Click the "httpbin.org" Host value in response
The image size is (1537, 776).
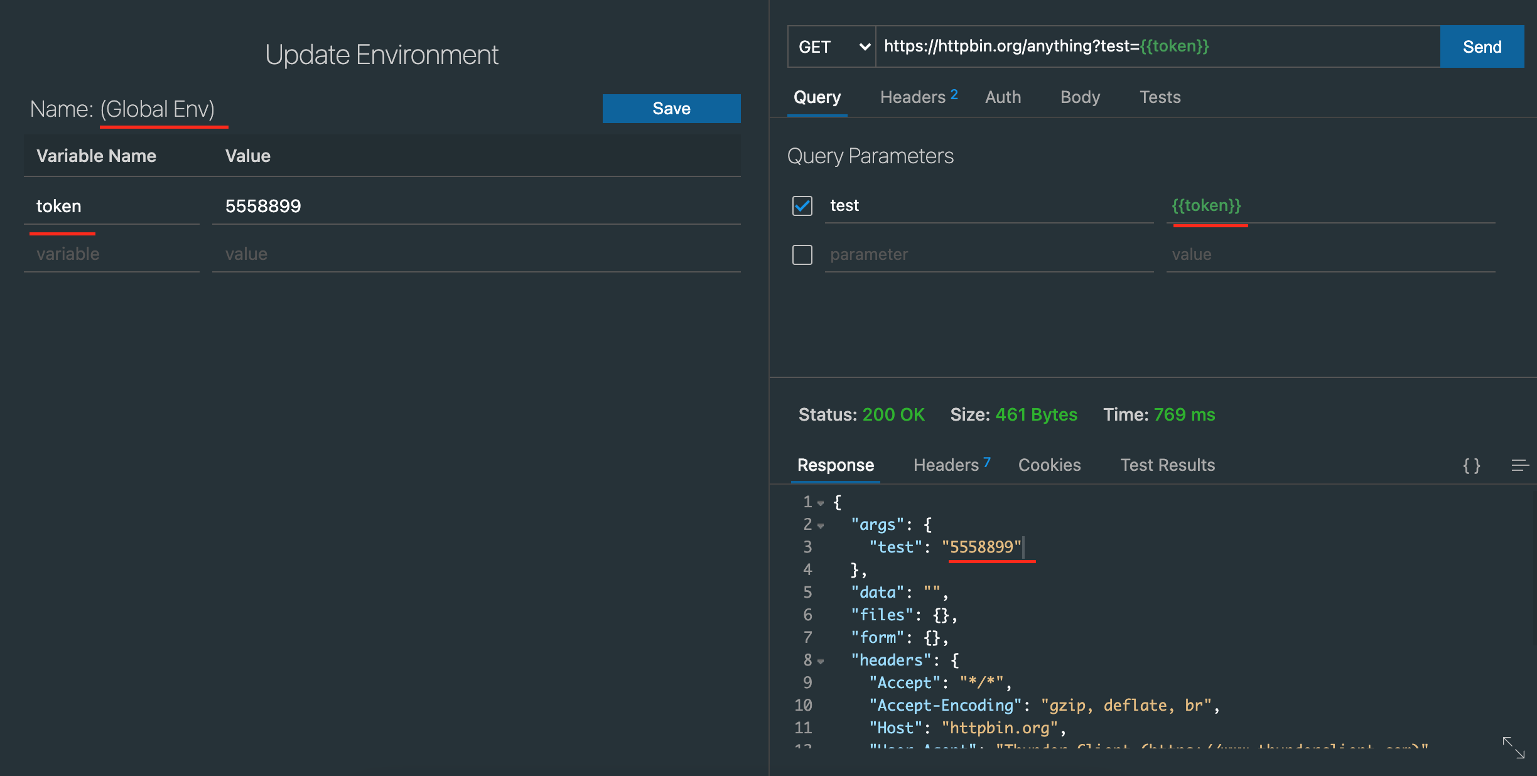click(x=1000, y=728)
